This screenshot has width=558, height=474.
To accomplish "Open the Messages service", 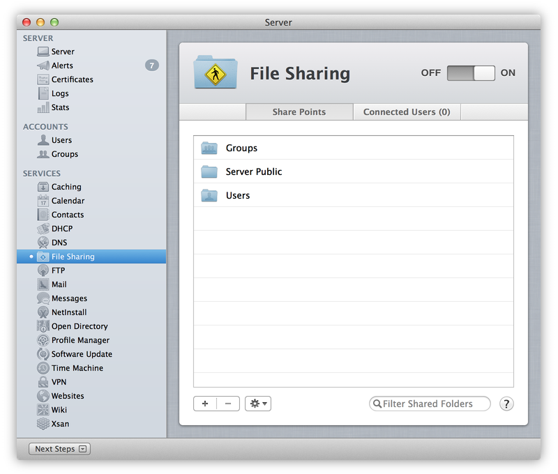I will coord(91,298).
